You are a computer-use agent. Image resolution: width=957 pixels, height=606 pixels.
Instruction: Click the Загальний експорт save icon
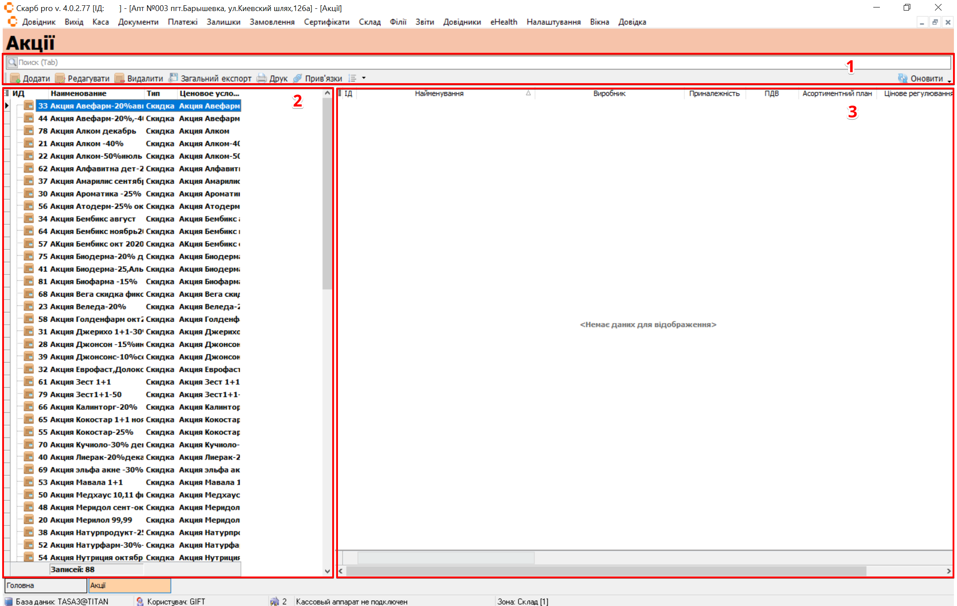(174, 78)
